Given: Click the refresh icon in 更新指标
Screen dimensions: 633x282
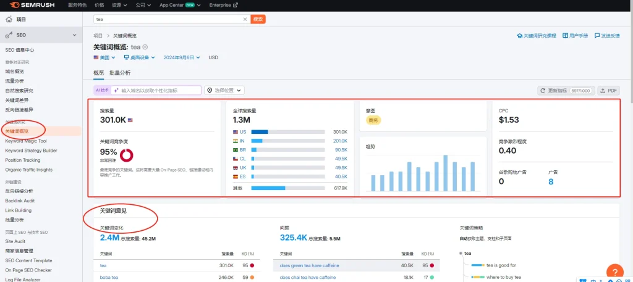Looking at the screenshot, I should (543, 91).
